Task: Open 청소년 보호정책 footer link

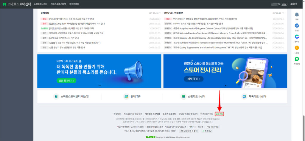Action: pyautogui.click(x=169, y=114)
